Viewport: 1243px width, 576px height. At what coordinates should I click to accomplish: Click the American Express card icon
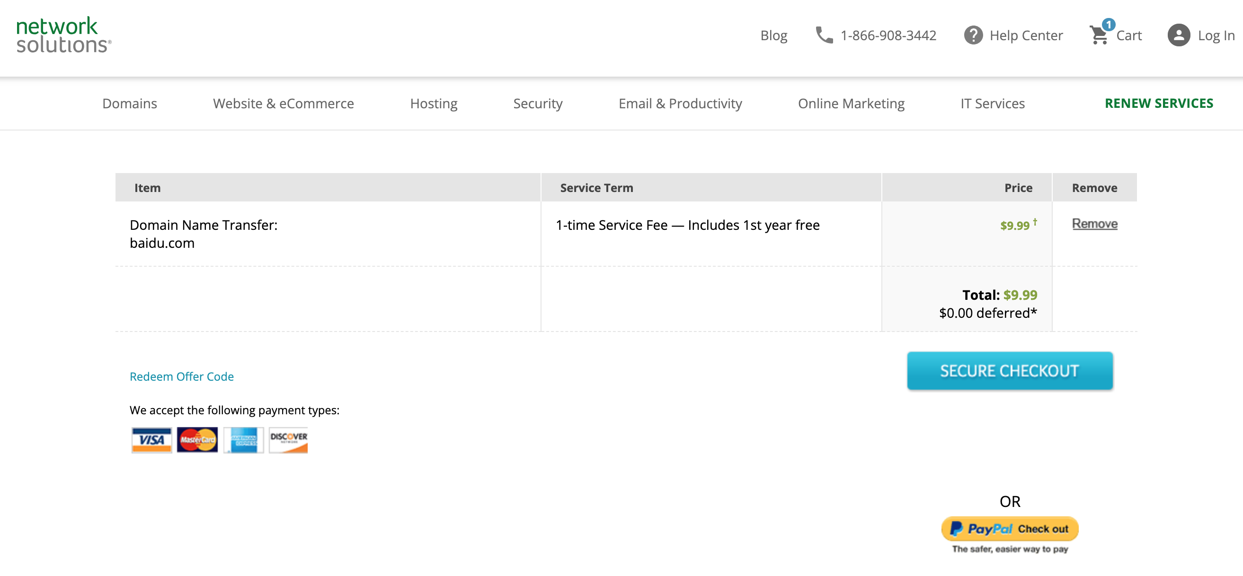243,440
